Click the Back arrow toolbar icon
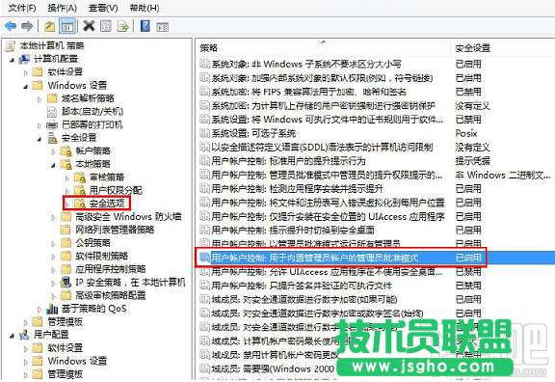 pos(11,26)
